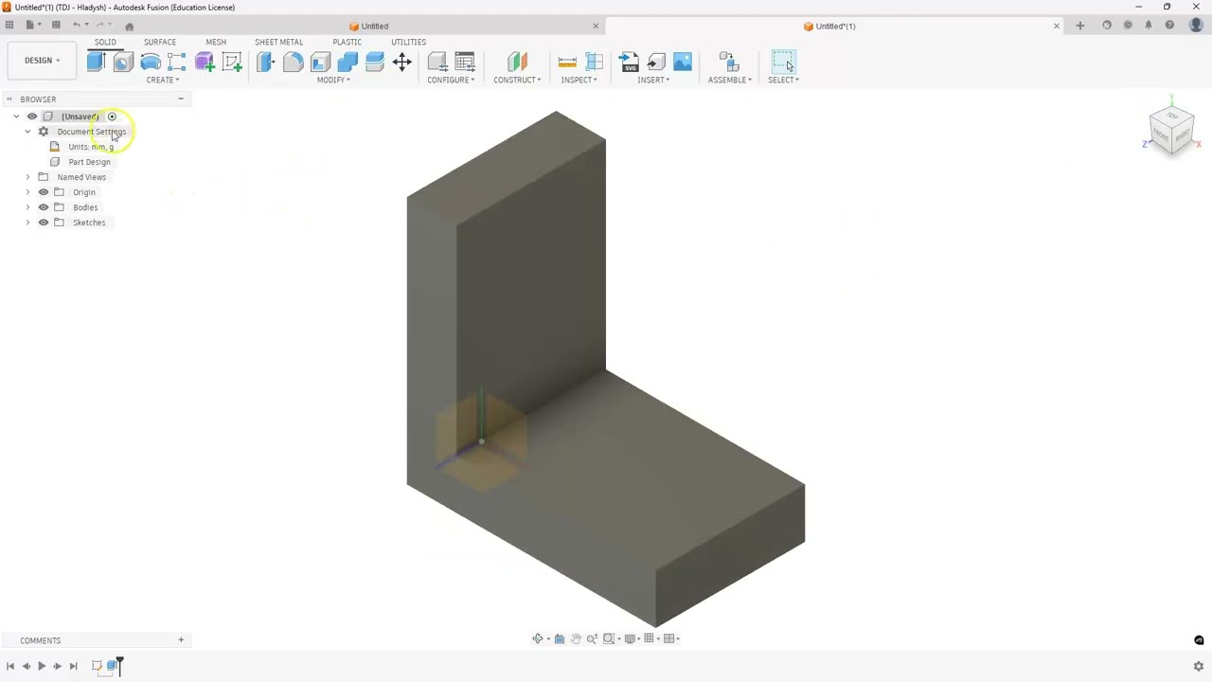The height and width of the screenshot is (682, 1212).
Task: Toggle visibility eye of Bodies folder
Action: pyautogui.click(x=44, y=207)
